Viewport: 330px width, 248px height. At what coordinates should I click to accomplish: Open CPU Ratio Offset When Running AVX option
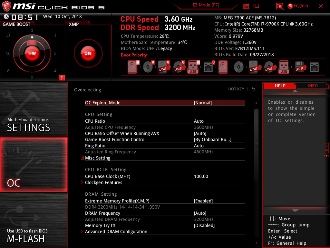click(x=165, y=133)
